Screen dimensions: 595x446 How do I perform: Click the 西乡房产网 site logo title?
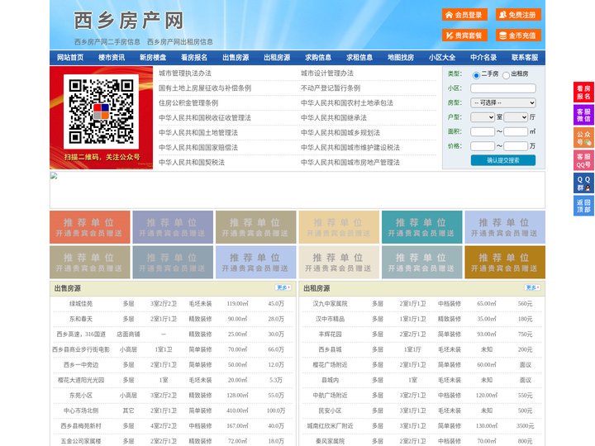pyautogui.click(x=129, y=21)
